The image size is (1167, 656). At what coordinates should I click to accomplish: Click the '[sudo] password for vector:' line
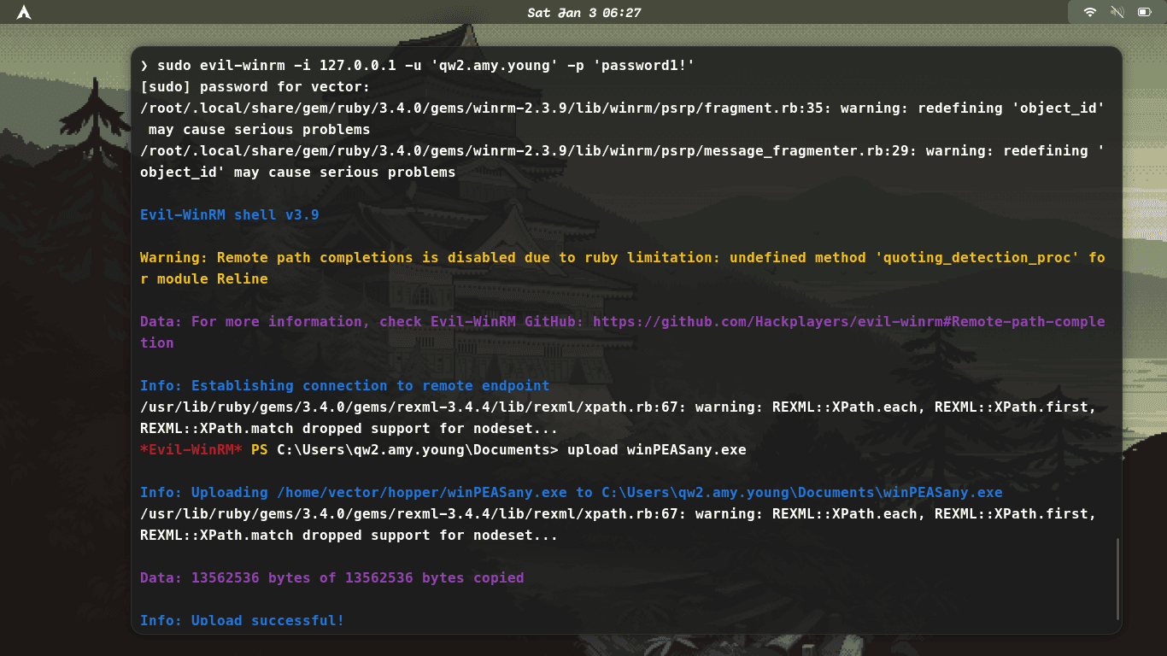(255, 87)
